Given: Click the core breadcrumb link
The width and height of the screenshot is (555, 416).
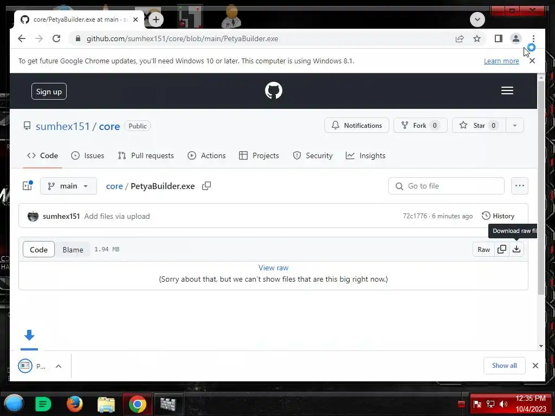Looking at the screenshot, I should click(x=114, y=186).
